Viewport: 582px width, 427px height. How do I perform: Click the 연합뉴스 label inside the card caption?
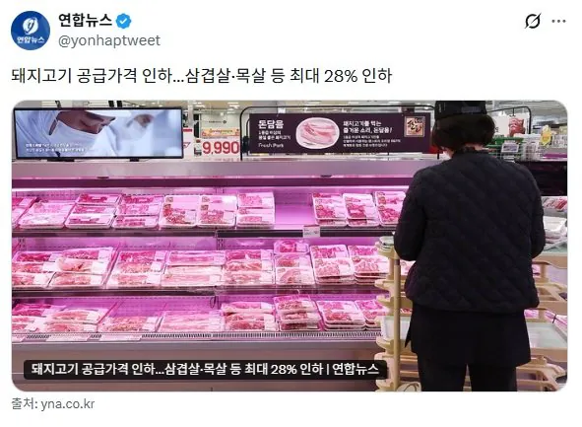click(x=356, y=370)
